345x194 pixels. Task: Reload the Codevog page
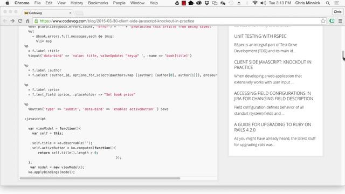pyautogui.click(x=20, y=21)
